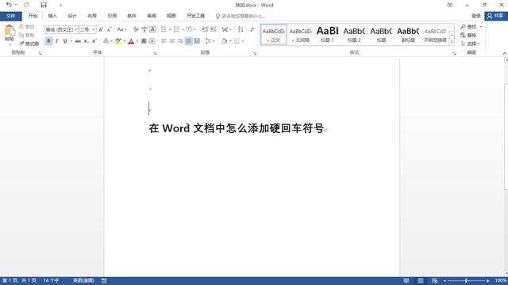Toggle Superscript formatting
Image resolution: width=508 pixels, height=285 pixels.
pyautogui.click(x=94, y=41)
